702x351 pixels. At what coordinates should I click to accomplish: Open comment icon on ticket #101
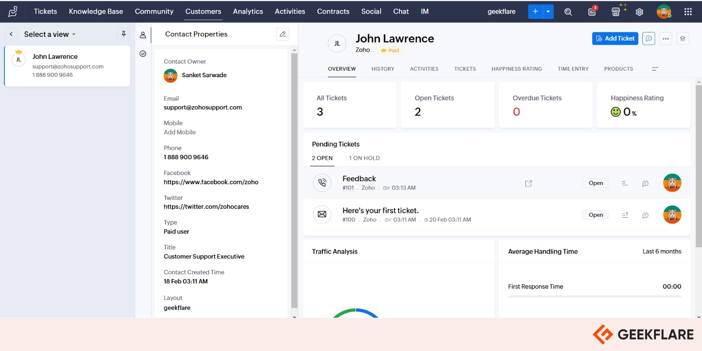645,183
